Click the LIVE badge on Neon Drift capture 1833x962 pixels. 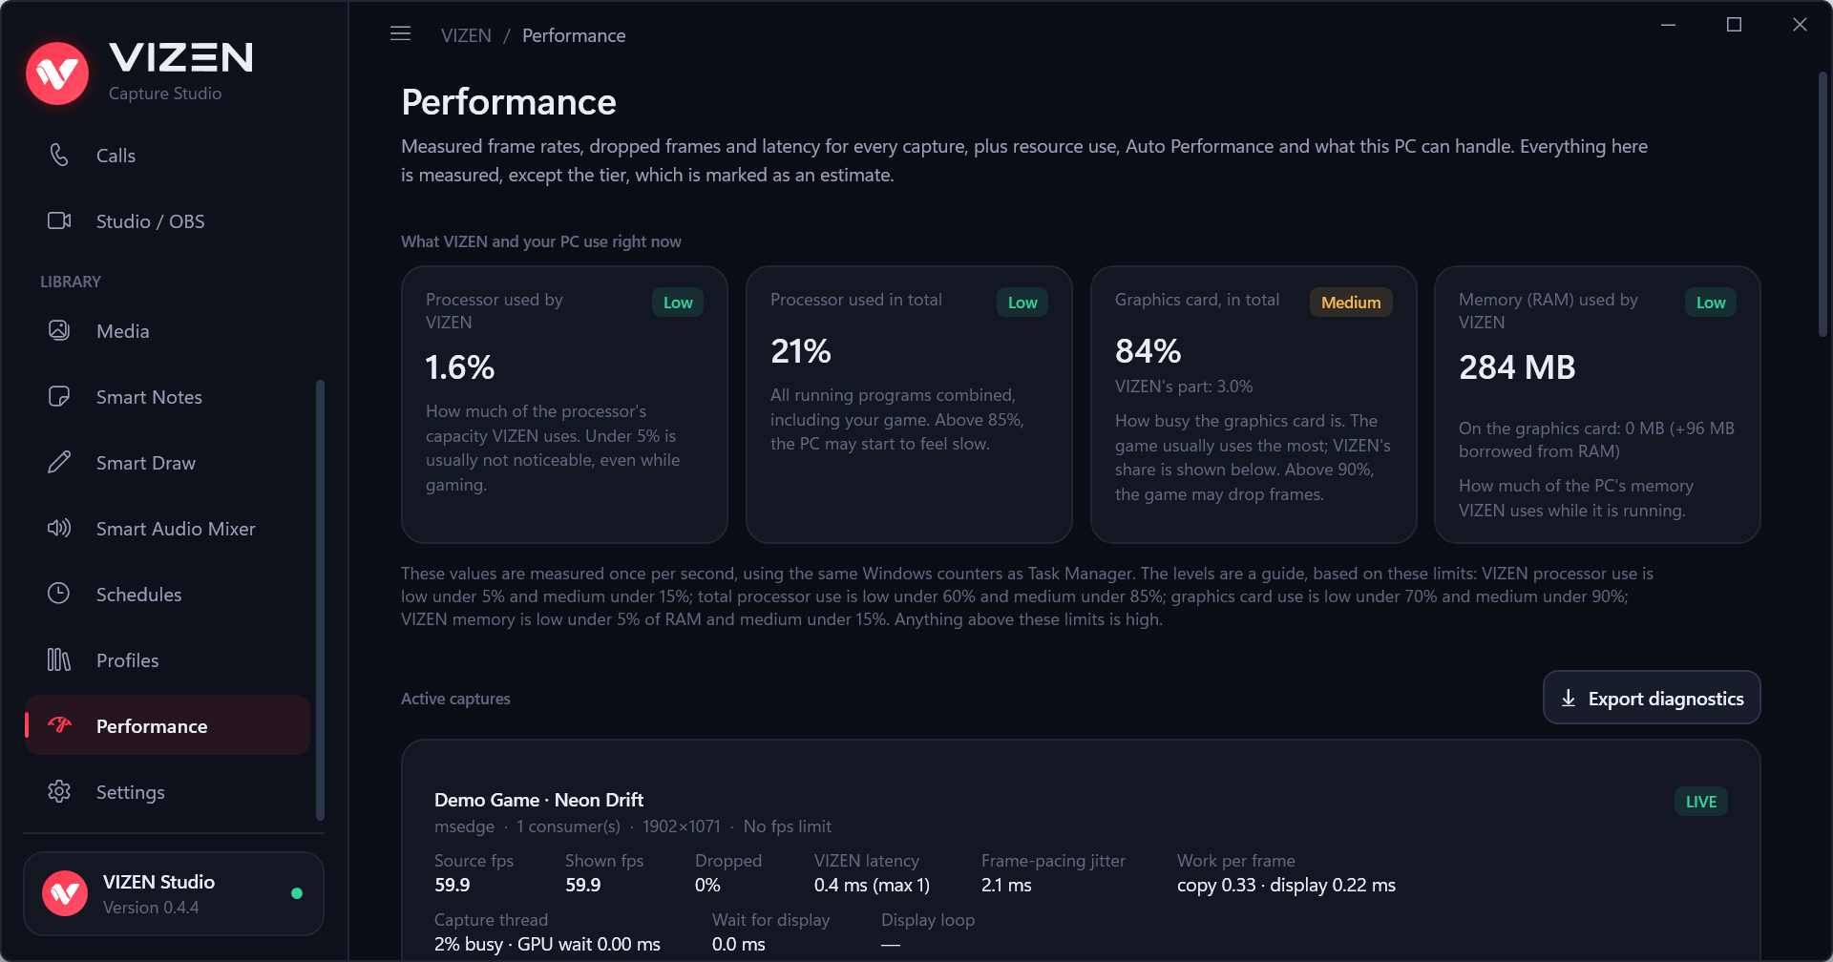(x=1700, y=802)
